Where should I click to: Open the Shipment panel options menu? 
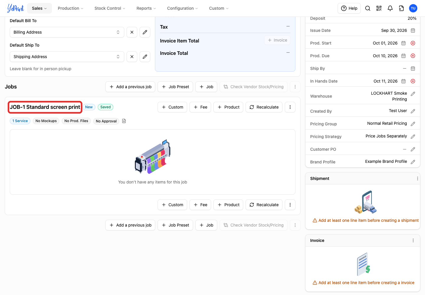(x=417, y=178)
